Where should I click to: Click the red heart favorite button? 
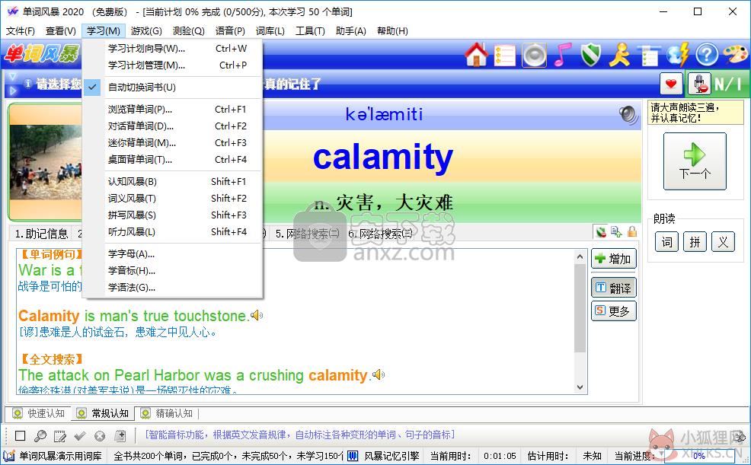[x=671, y=84]
